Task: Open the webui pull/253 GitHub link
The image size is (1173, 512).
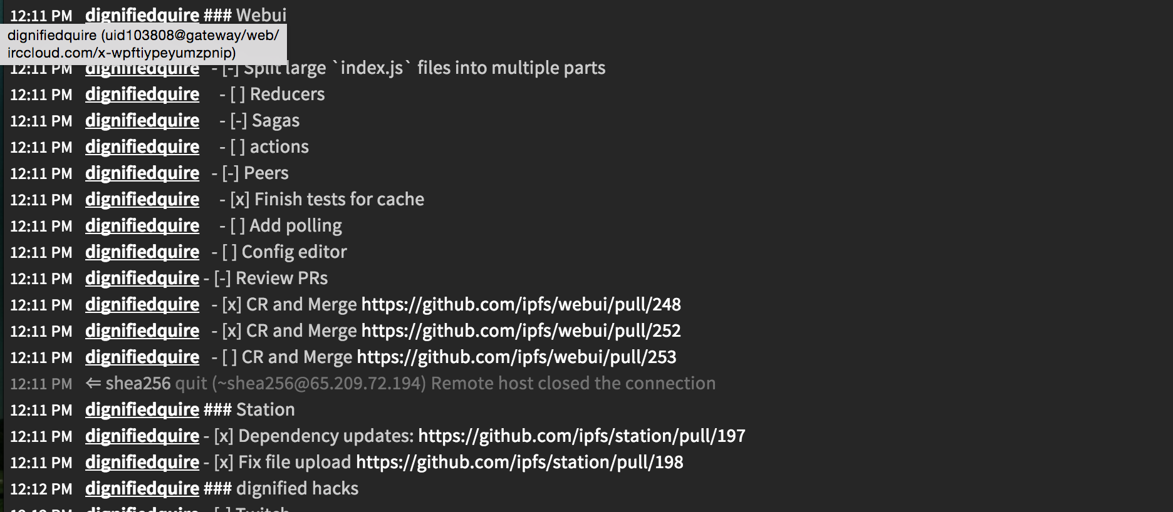Action: pyautogui.click(x=516, y=357)
